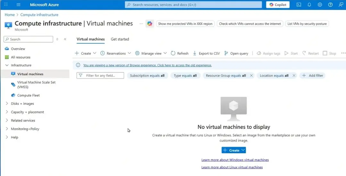Click the Stop toolbar button
Screen dimensions: 346x176
(x=329, y=53)
